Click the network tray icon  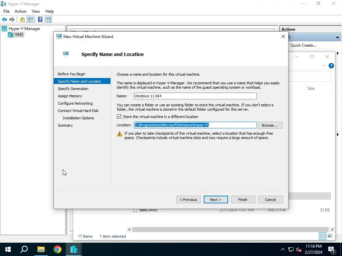(291, 249)
